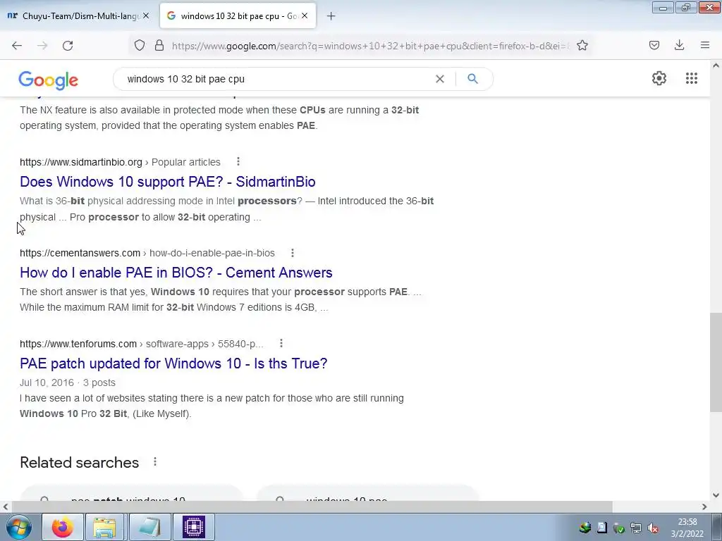This screenshot has width=722, height=541.
Task: Open 'PAE patch updated for Windows 10' result
Action: pos(173,363)
